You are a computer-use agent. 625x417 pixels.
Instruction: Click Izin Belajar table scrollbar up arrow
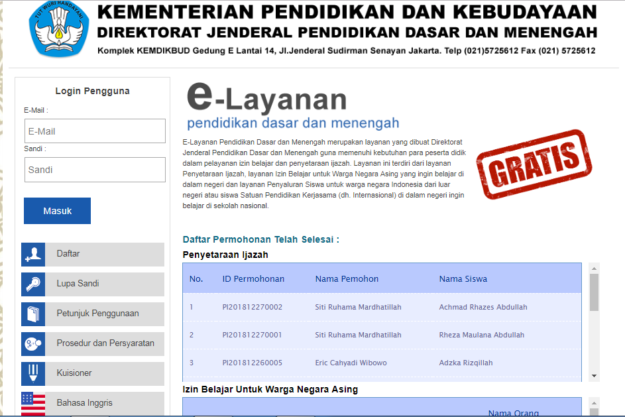tap(595, 403)
